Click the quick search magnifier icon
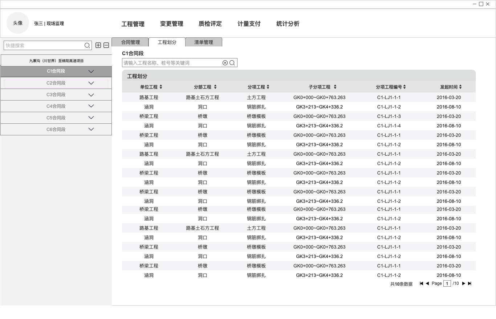The height and width of the screenshot is (319, 496). coord(87,45)
